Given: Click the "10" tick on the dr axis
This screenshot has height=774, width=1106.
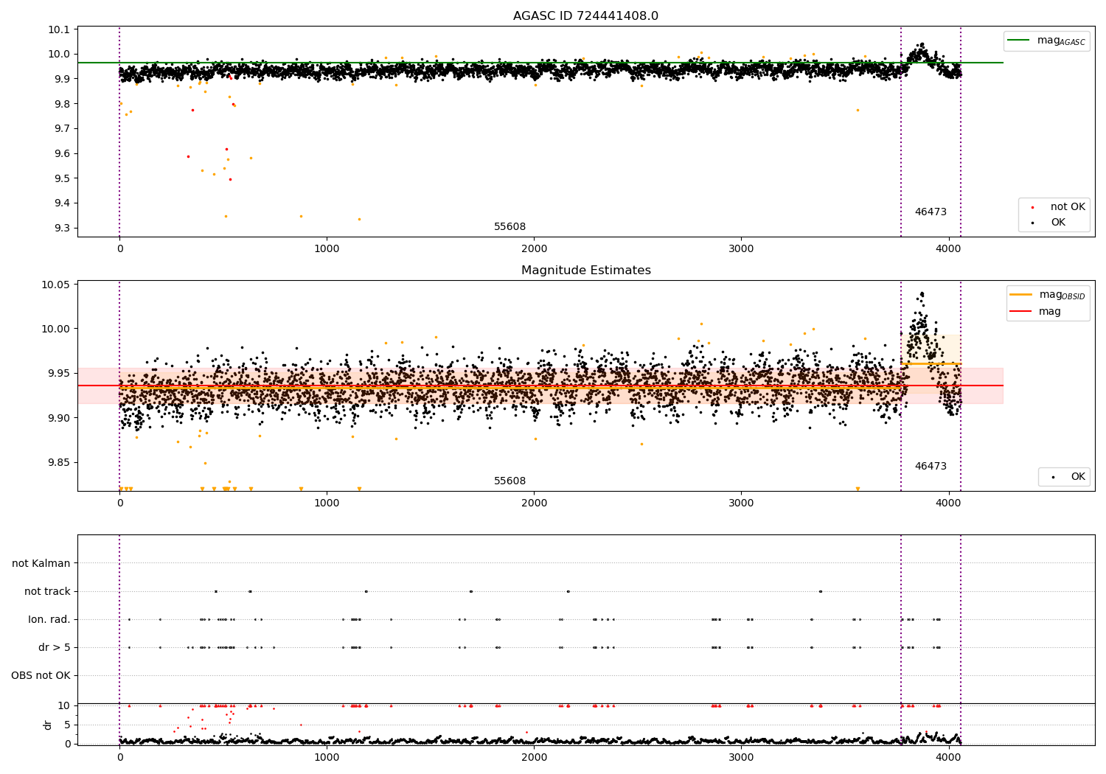Looking at the screenshot, I should [x=65, y=706].
